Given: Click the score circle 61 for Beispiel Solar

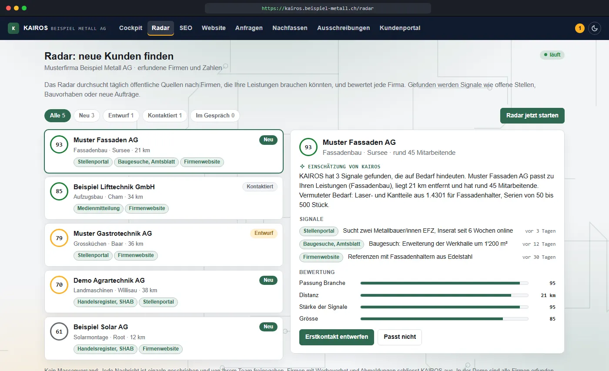Looking at the screenshot, I should (x=59, y=331).
